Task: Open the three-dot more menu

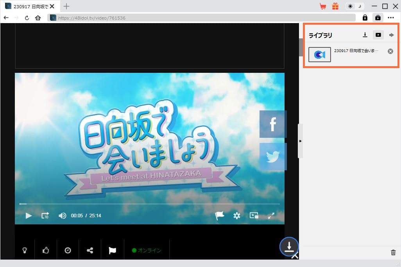Action: 391,18
